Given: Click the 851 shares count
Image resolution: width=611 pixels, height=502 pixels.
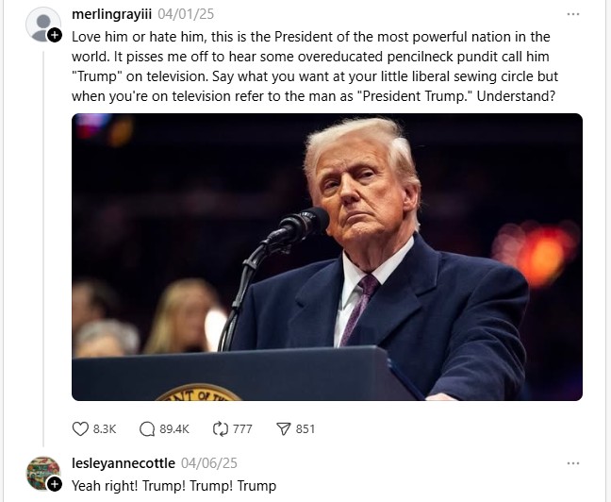Looking at the screenshot, I should coord(305,428).
